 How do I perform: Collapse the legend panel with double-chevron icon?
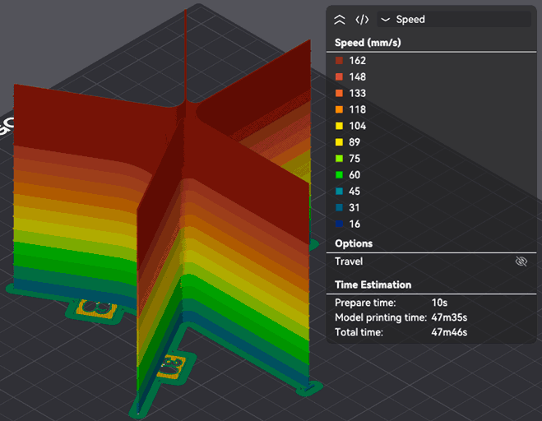pos(340,20)
